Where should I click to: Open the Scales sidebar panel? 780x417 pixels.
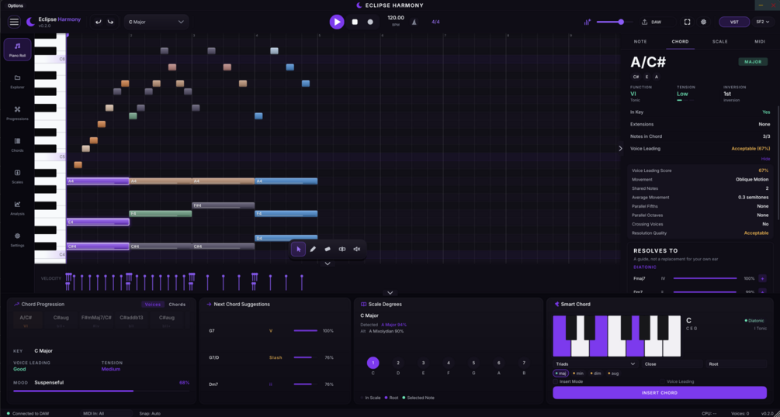click(17, 177)
